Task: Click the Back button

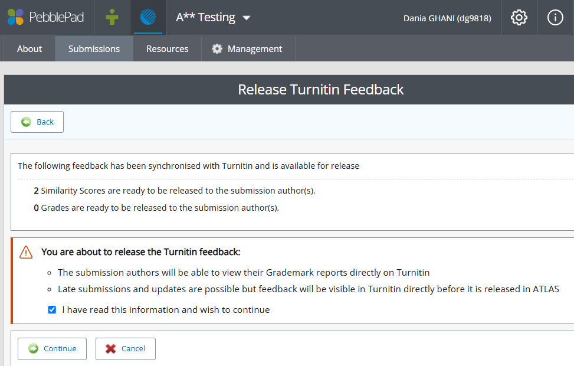Action: click(x=37, y=122)
